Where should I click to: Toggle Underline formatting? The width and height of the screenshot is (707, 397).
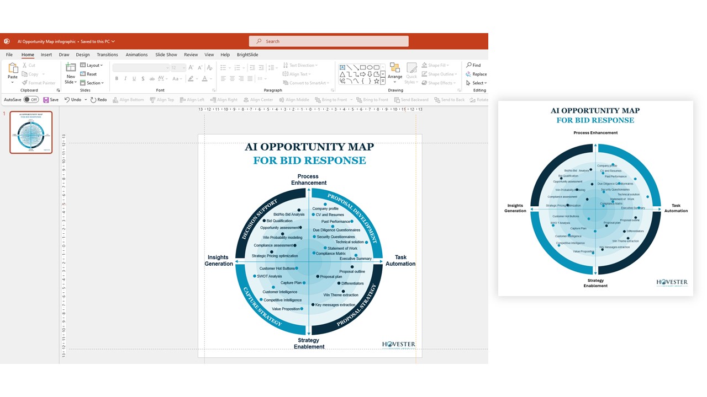134,79
